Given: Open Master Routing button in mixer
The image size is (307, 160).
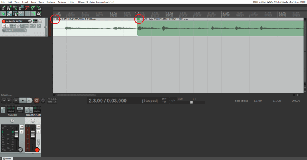Looking at the screenshot, I should (11, 109).
